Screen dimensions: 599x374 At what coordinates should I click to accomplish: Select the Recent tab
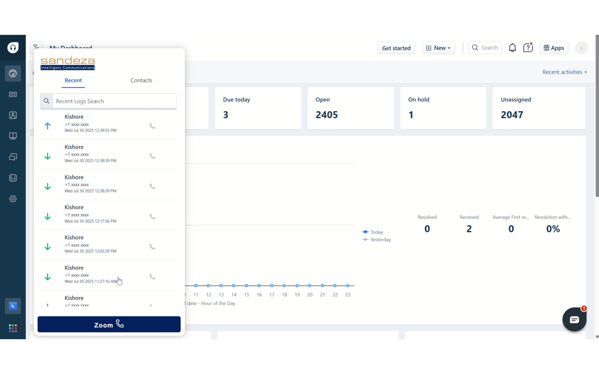click(x=73, y=81)
